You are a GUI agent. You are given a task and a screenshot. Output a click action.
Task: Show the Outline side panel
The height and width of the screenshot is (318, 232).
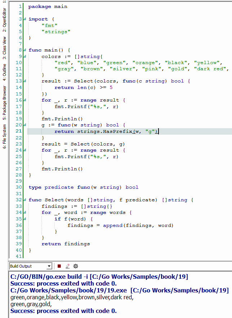[x=4, y=71]
